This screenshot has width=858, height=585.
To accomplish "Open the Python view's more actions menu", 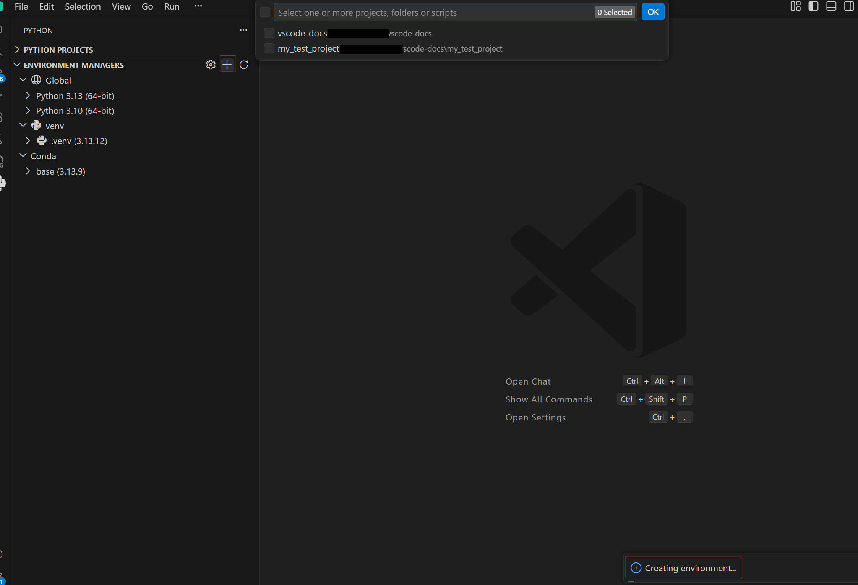I will 243,30.
